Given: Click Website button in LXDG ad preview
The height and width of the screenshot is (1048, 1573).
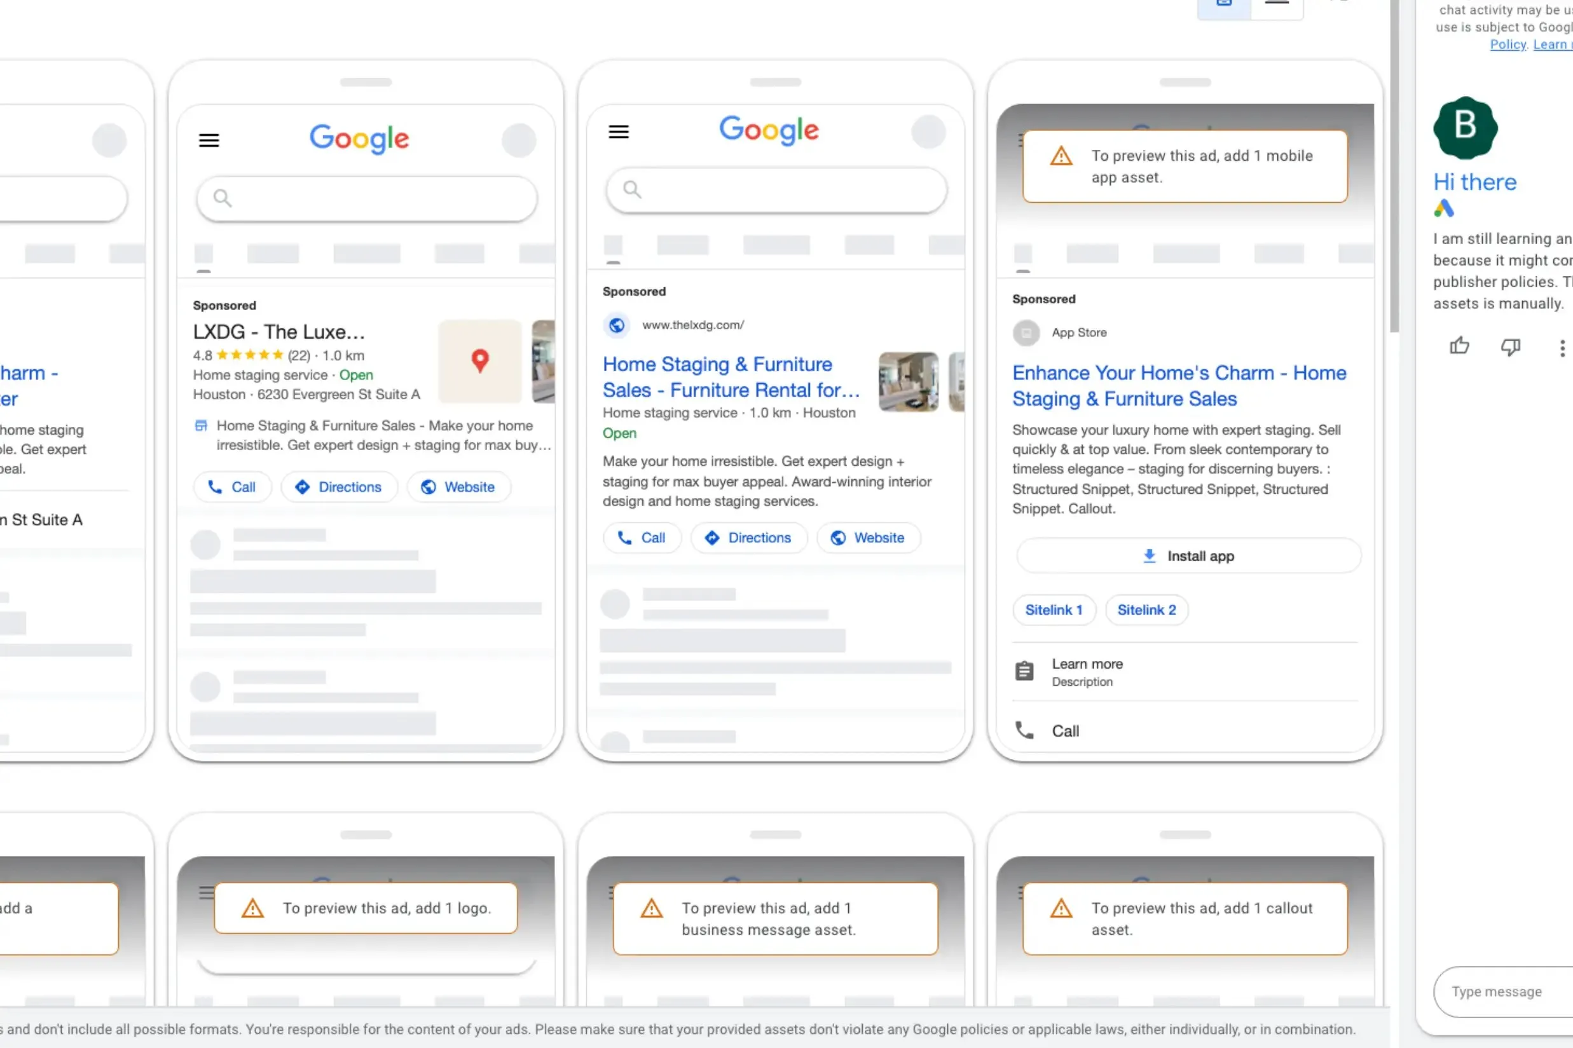Looking at the screenshot, I should (458, 487).
